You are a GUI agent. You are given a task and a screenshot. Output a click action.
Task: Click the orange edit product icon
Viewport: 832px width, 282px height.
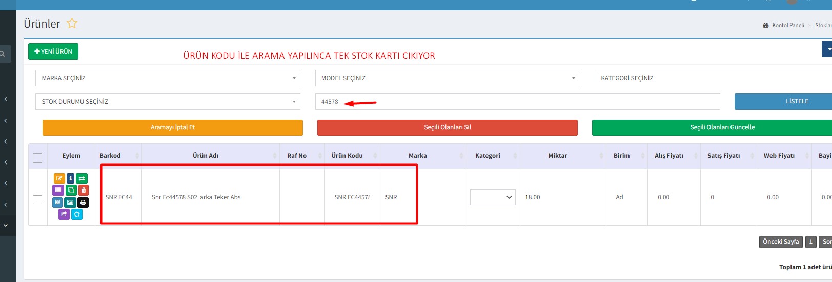click(59, 178)
